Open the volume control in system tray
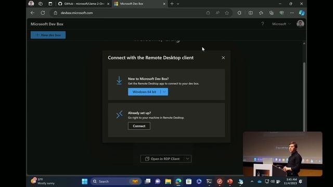 273,181
